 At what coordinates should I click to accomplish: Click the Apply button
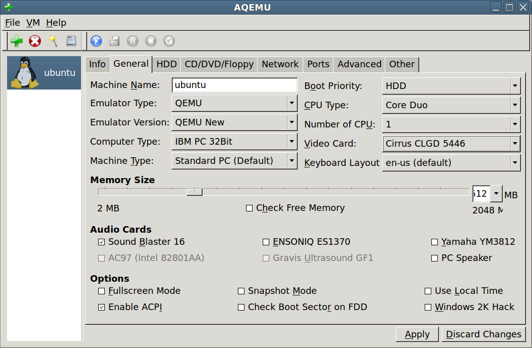point(417,334)
